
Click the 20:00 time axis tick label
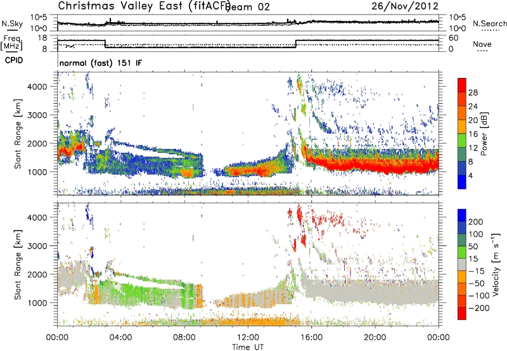pyautogui.click(x=375, y=338)
